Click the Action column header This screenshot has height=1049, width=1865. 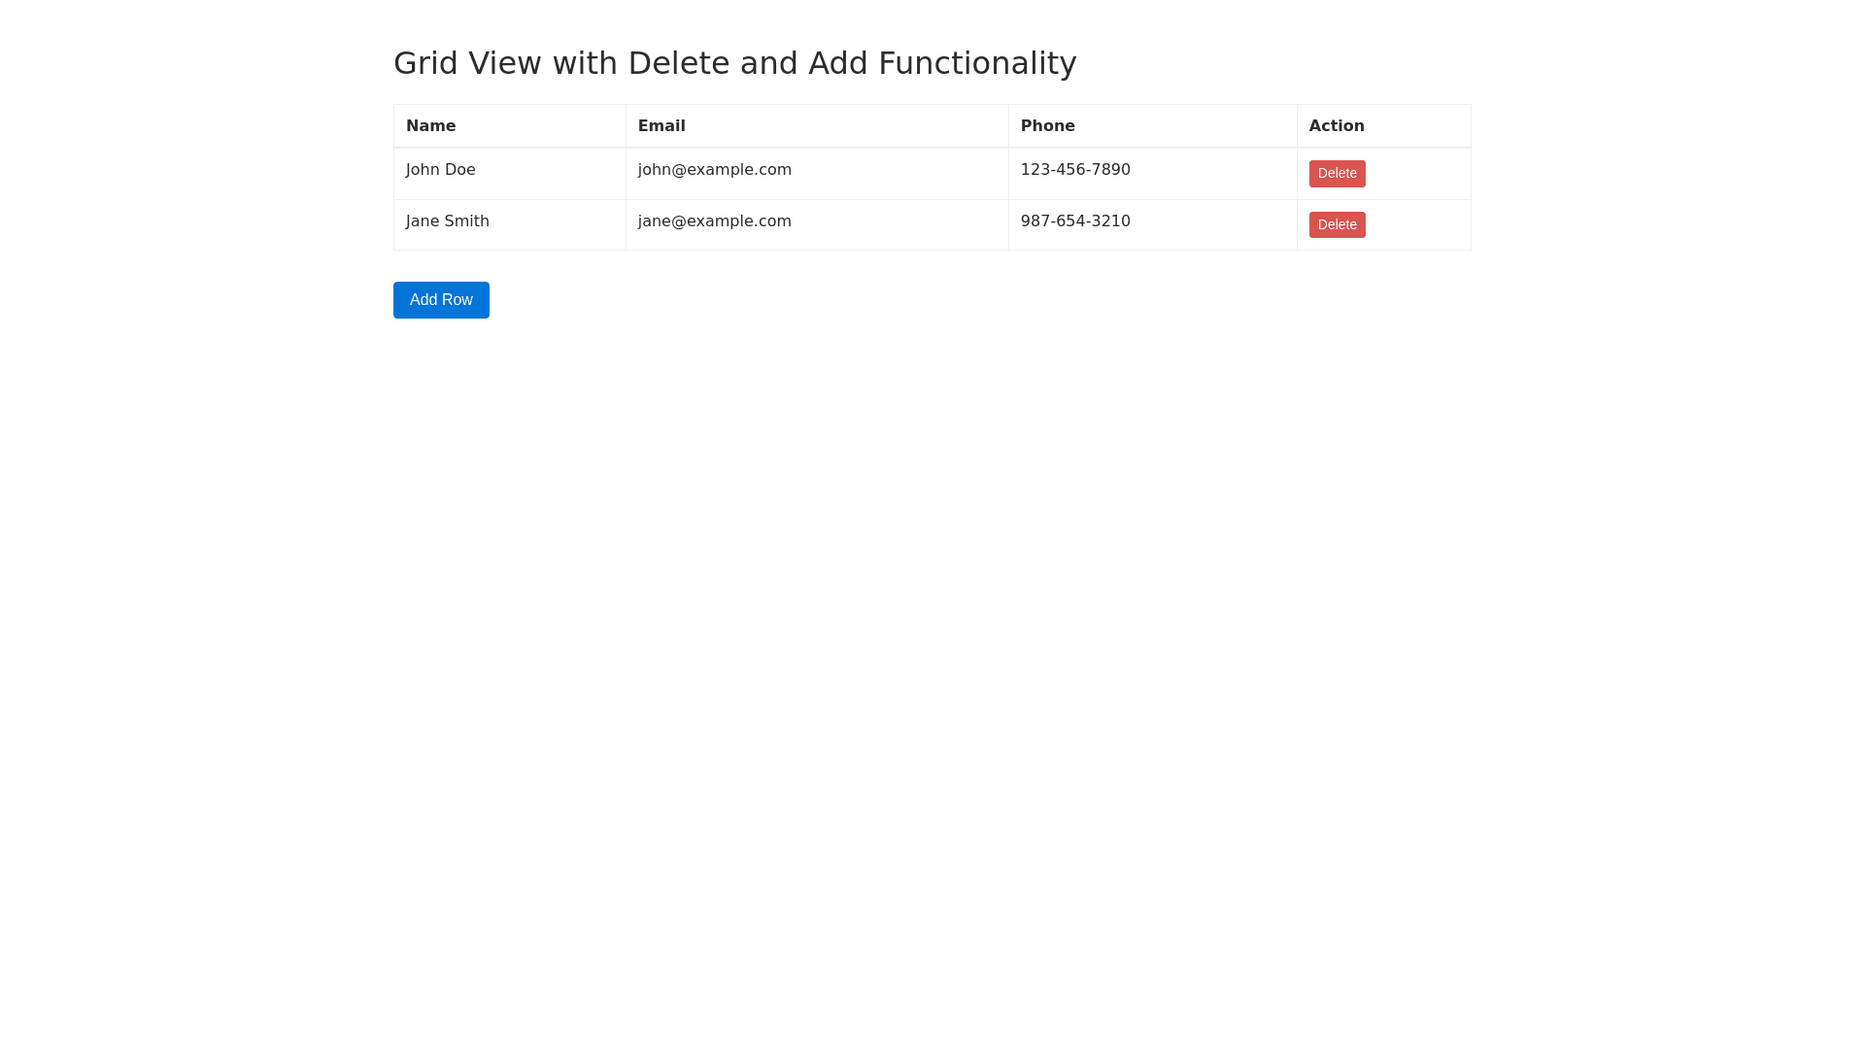[1336, 126]
